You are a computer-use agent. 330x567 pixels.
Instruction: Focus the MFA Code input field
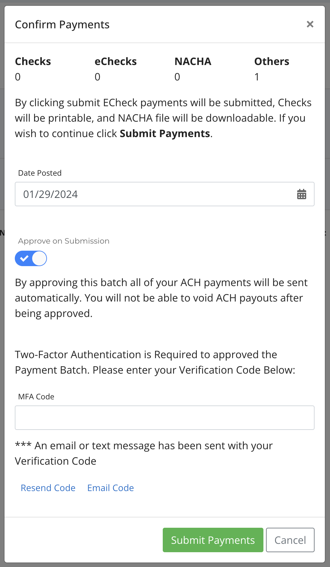[164, 417]
